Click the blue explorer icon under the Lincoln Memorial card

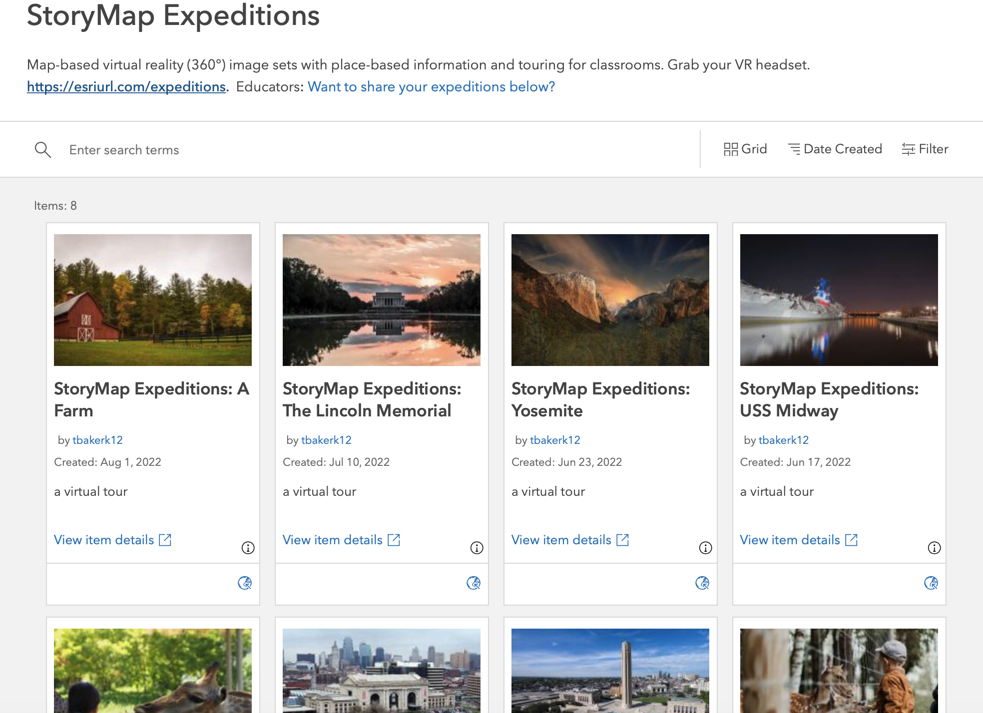click(474, 583)
